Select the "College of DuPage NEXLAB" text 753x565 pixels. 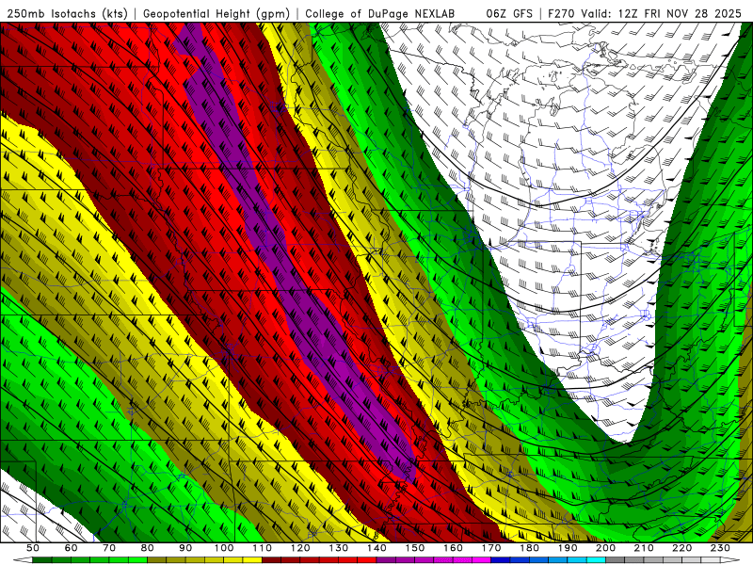380,14
